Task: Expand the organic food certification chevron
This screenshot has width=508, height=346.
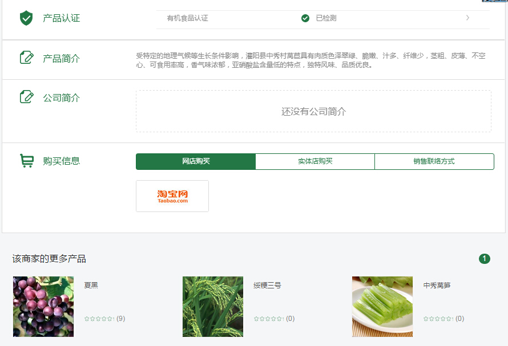Action: coord(467,18)
